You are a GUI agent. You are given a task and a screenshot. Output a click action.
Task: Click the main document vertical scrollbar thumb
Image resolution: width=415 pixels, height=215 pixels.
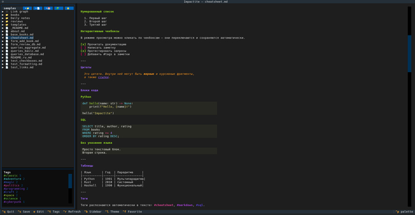[x=410, y=54]
